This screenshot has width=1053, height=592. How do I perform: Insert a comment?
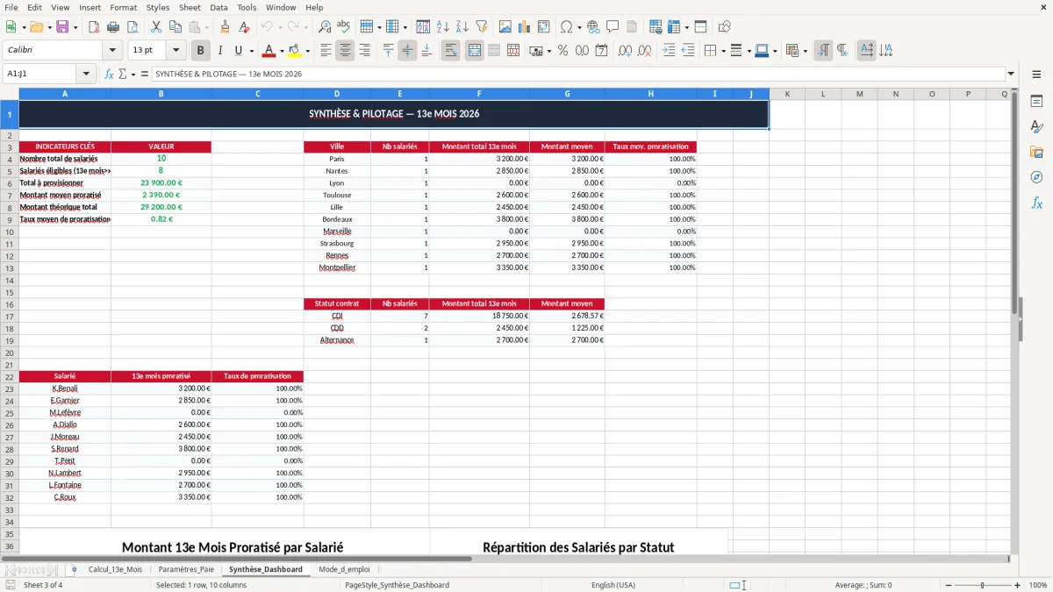[613, 27]
